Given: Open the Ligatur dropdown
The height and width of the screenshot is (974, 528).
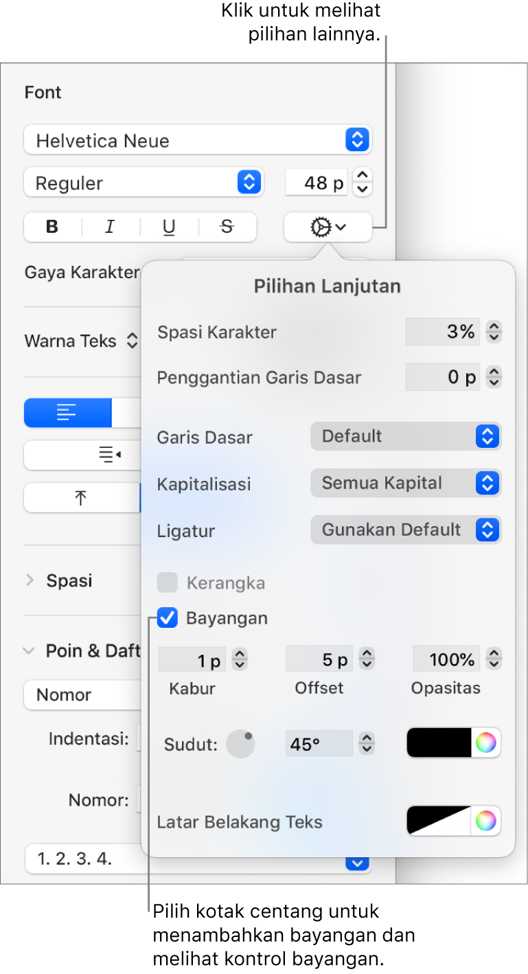Looking at the screenshot, I should point(406,530).
